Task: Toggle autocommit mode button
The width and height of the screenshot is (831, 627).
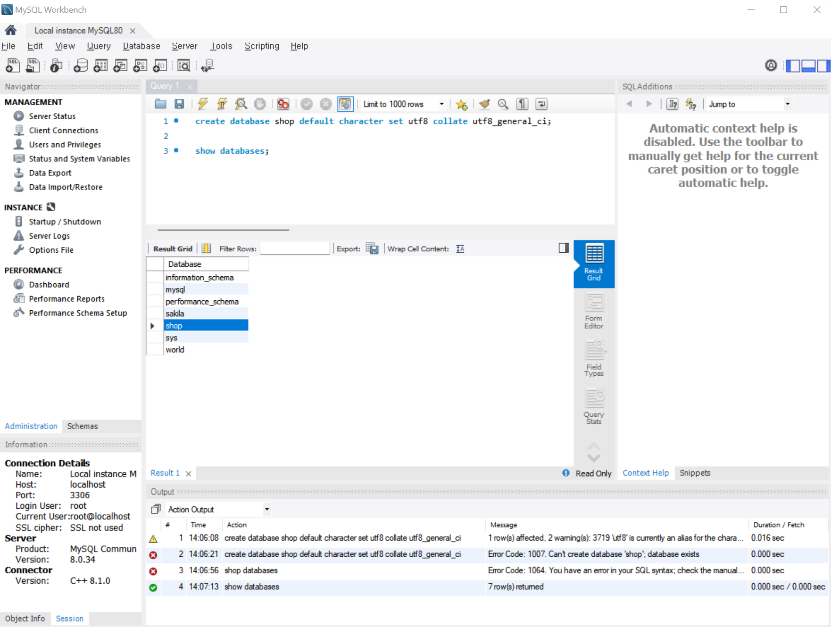Action: coord(345,104)
